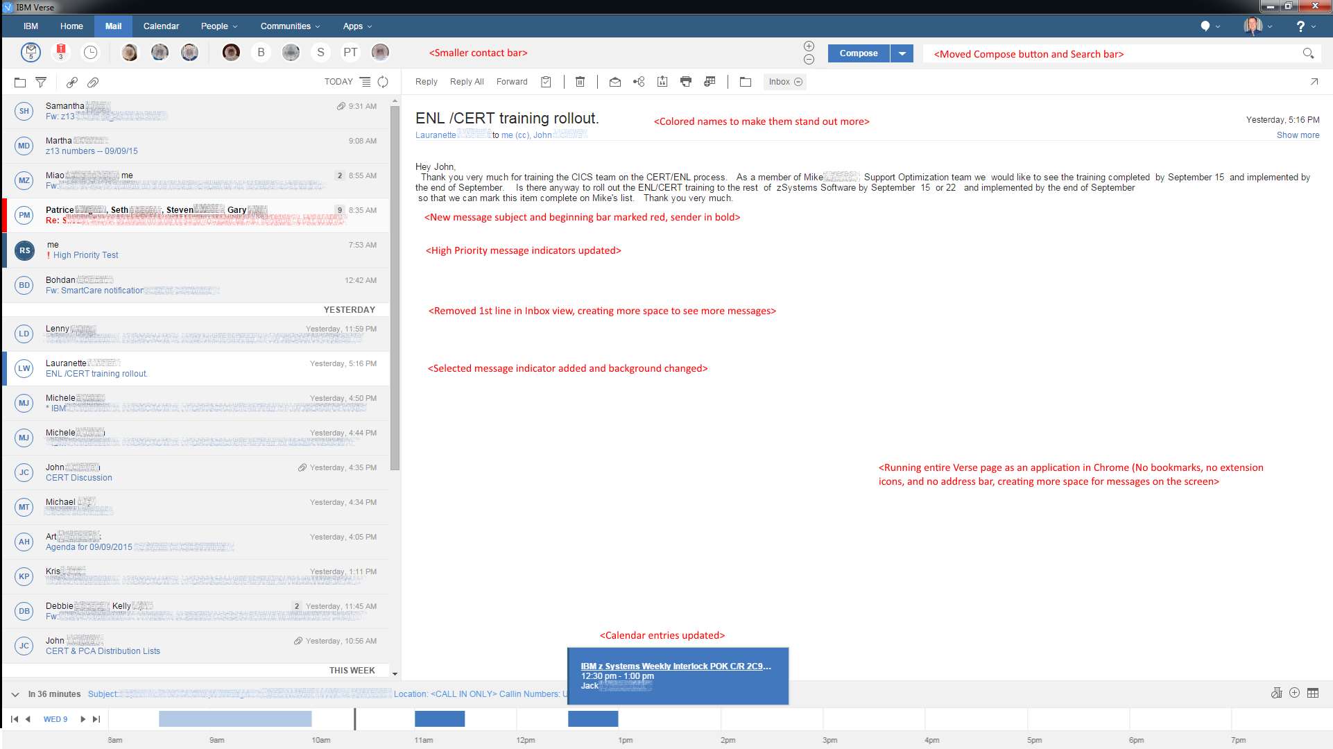Image resolution: width=1333 pixels, height=749 pixels.
Task: Click the Compose button
Action: [859, 53]
